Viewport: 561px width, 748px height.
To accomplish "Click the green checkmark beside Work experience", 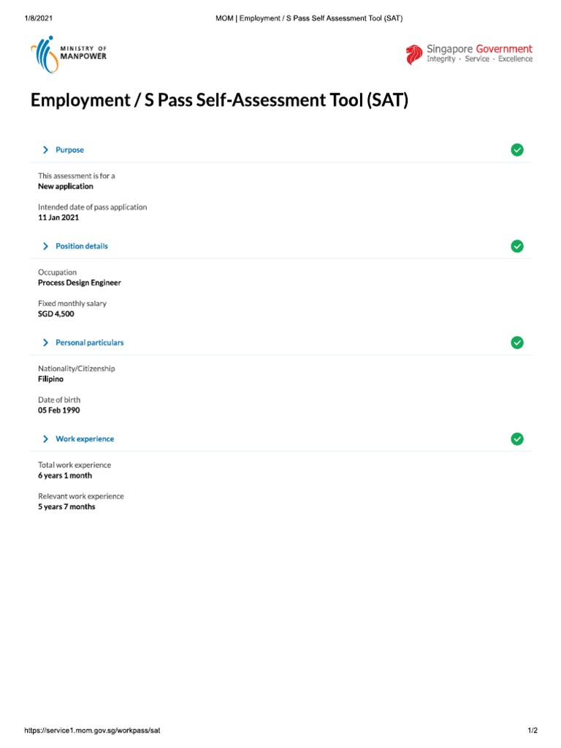I will coord(517,439).
